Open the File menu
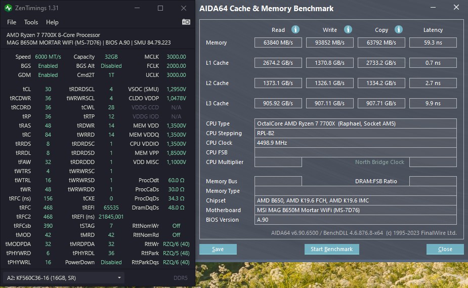468x288 pixels. pos(12,22)
